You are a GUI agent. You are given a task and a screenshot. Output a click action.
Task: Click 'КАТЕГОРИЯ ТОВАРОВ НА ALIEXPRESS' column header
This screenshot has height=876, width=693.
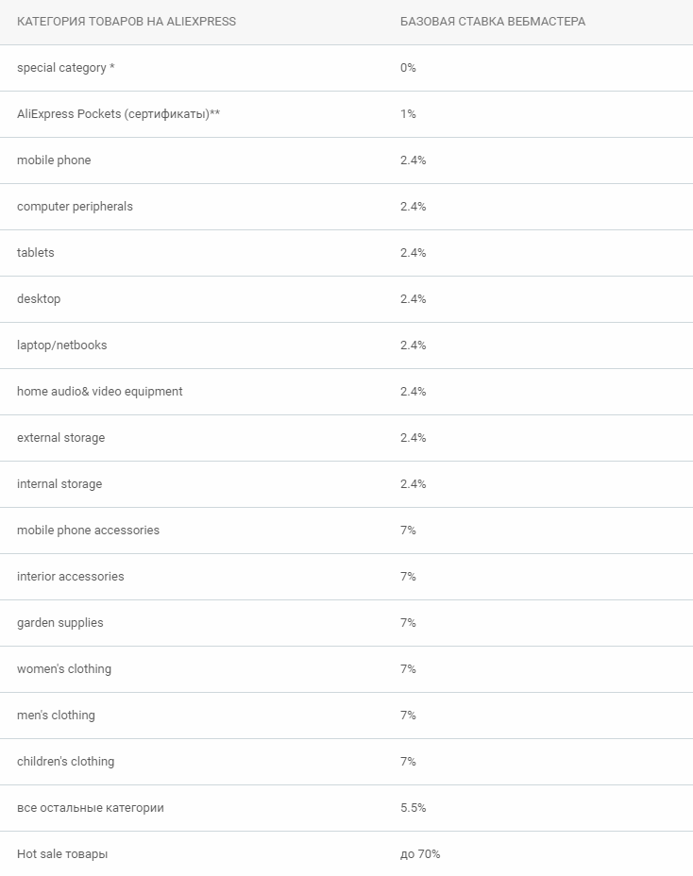(127, 22)
